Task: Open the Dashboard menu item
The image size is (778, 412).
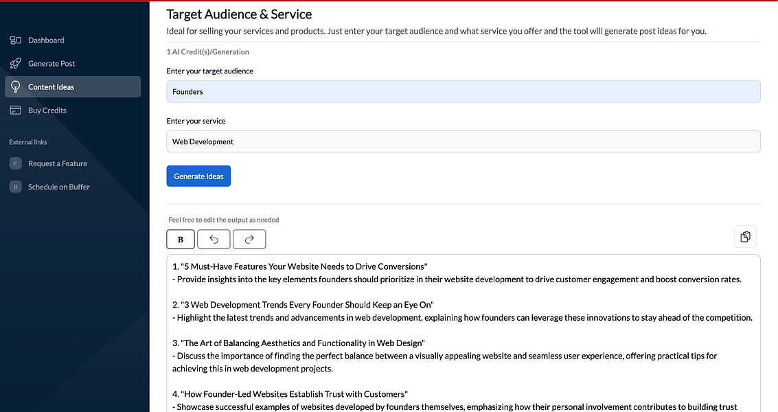Action: point(46,41)
